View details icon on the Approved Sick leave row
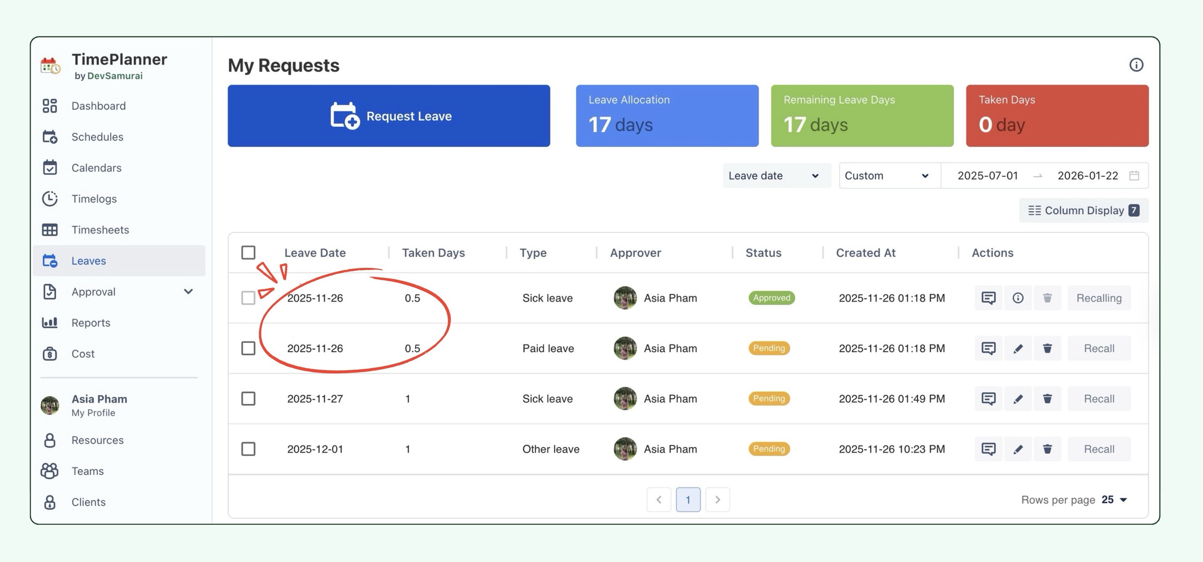The height and width of the screenshot is (562, 1203). [x=1018, y=298]
